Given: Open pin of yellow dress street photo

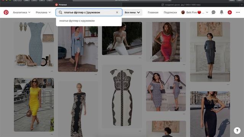Looking at the screenshot, I should 34,105.
